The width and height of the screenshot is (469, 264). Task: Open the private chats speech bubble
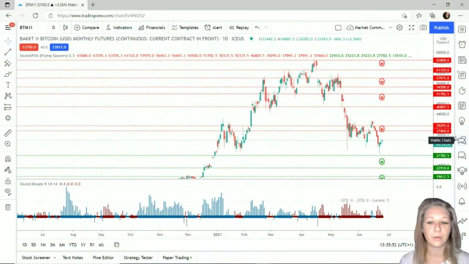click(462, 156)
